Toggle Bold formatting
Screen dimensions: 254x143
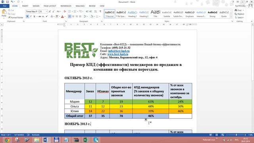[27, 16]
